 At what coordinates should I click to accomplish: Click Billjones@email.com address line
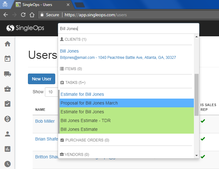[118, 58]
